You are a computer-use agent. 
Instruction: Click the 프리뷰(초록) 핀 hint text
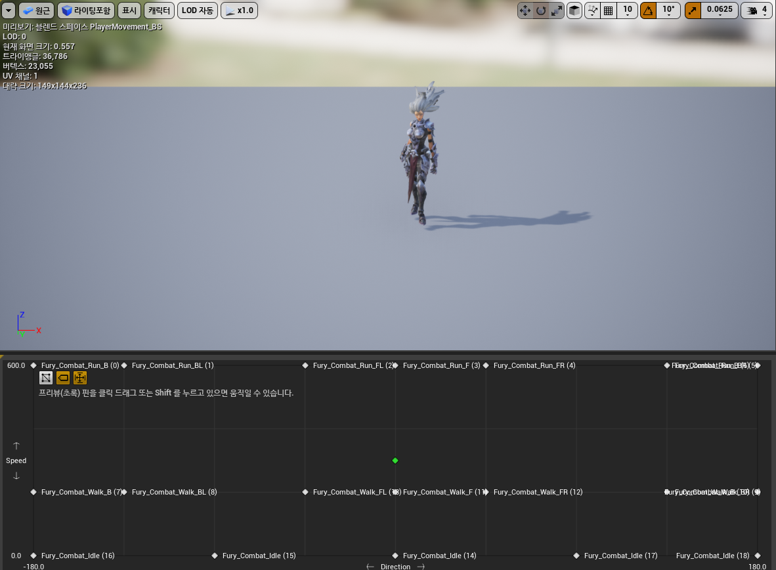click(166, 393)
